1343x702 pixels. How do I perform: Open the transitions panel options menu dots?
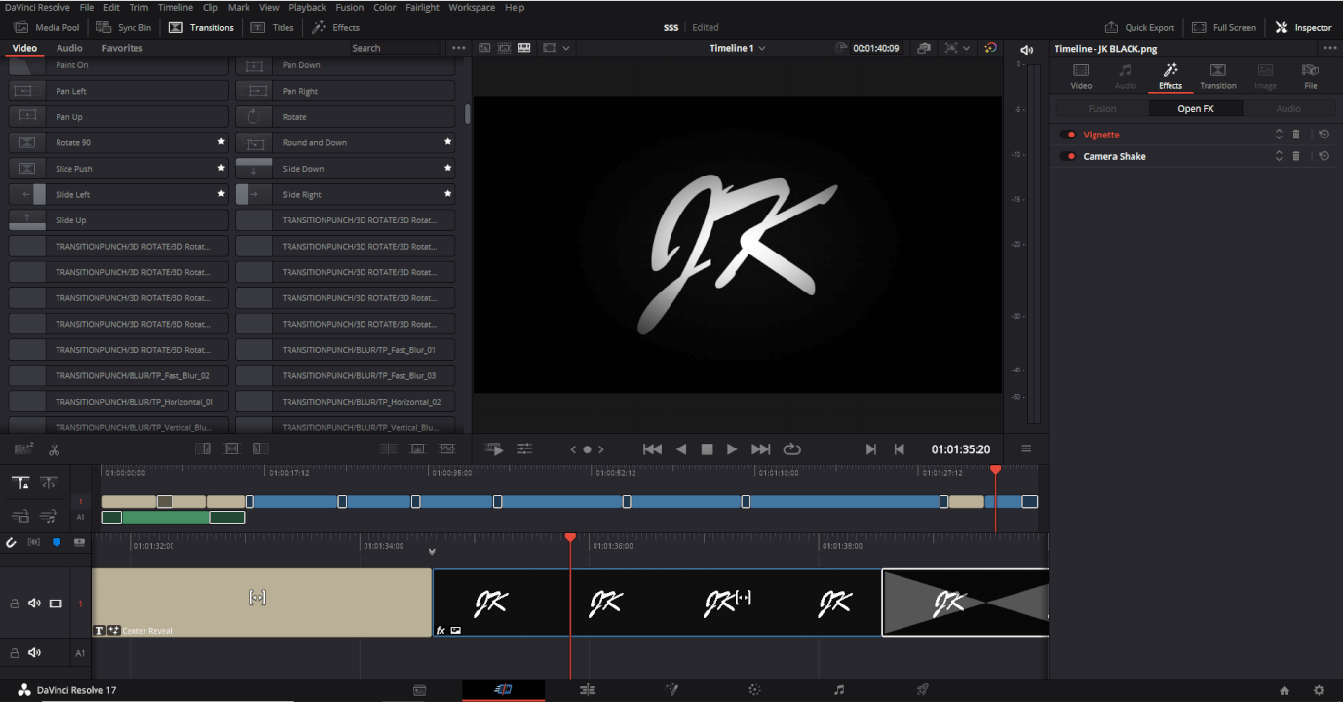(459, 48)
